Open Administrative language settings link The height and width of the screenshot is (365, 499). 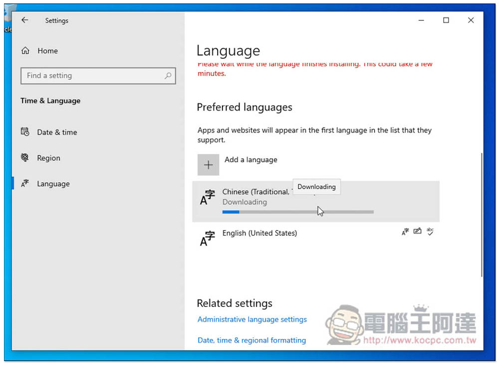click(252, 319)
